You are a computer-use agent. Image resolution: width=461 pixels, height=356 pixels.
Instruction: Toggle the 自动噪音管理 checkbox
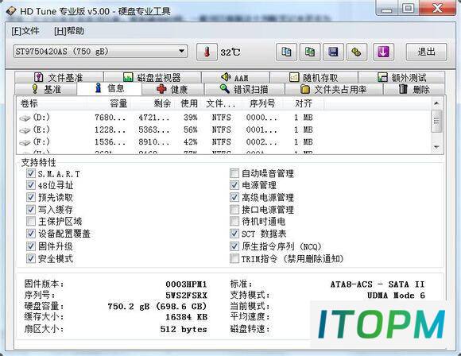tap(234, 173)
